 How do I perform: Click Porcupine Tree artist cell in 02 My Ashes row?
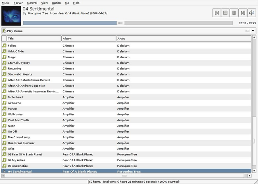pos(127,160)
